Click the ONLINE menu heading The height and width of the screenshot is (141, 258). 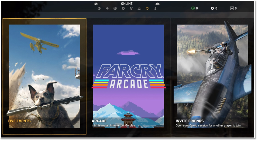coord(127,3)
